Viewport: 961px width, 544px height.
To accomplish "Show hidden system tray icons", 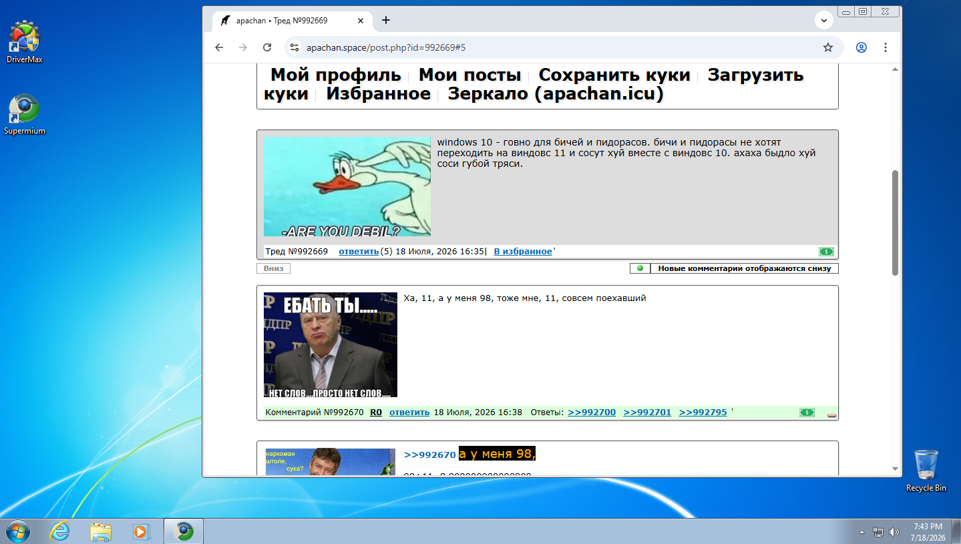I will pyautogui.click(x=861, y=532).
